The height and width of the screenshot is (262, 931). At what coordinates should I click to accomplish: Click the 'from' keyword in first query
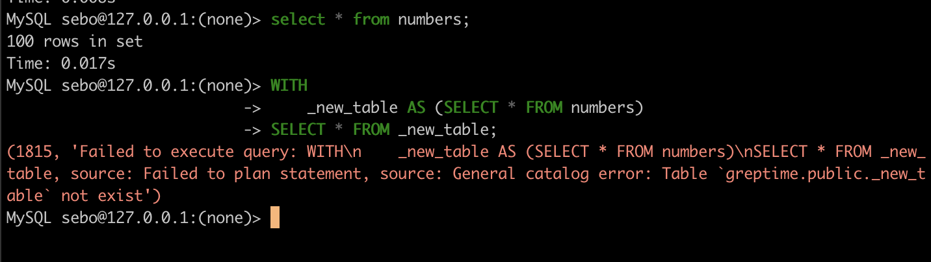[371, 19]
